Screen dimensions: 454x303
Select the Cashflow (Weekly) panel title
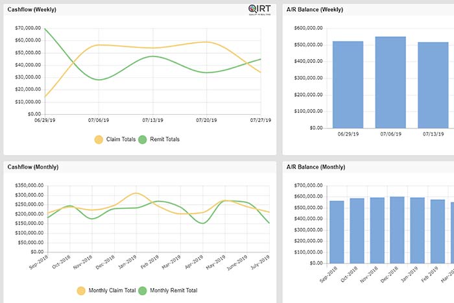tap(32, 10)
